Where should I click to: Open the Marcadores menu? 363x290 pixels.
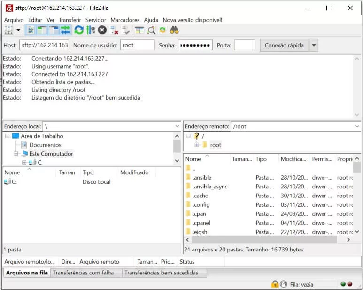pyautogui.click(x=125, y=20)
